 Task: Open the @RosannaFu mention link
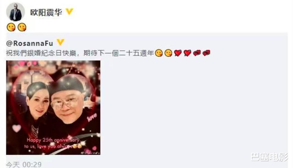(x=30, y=43)
